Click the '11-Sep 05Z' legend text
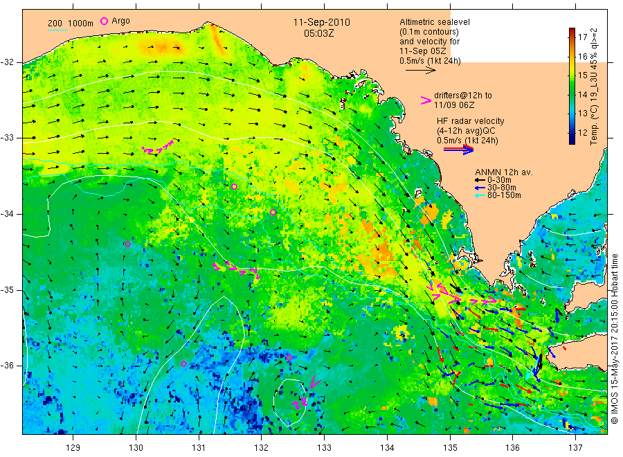623x457 pixels. (x=422, y=51)
